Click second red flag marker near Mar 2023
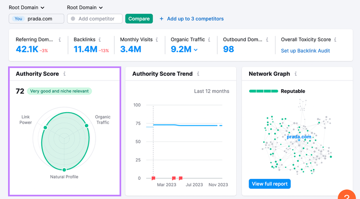 (x=174, y=178)
